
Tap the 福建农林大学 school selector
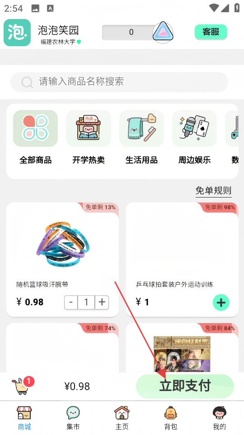coord(61,42)
